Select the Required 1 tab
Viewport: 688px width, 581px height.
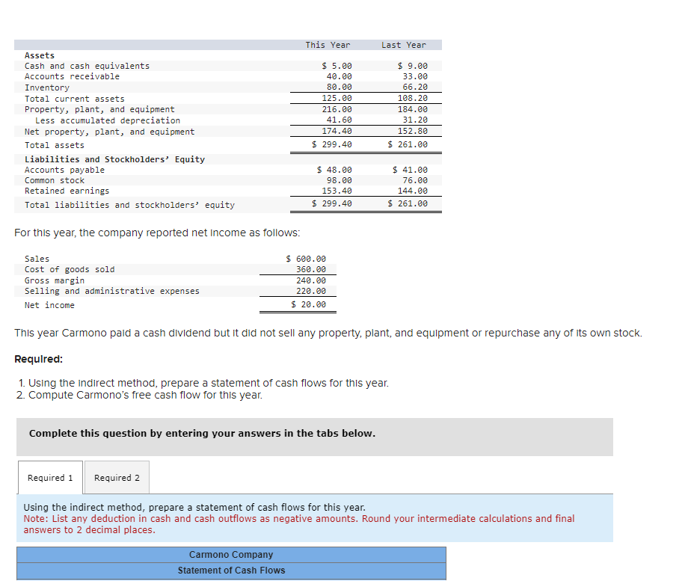click(x=49, y=477)
